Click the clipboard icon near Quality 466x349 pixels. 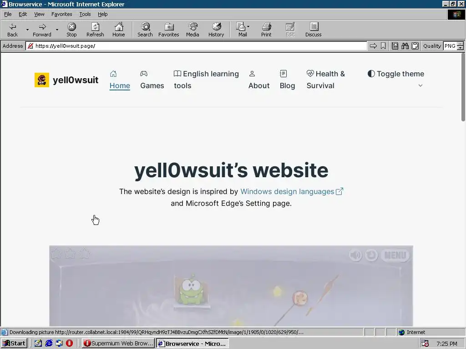coord(415,46)
